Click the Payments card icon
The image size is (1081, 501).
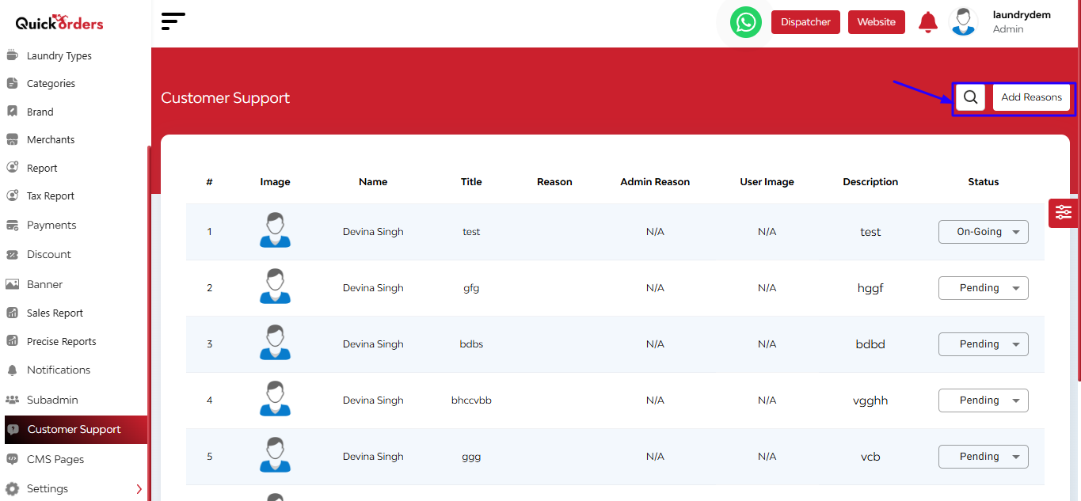click(12, 225)
